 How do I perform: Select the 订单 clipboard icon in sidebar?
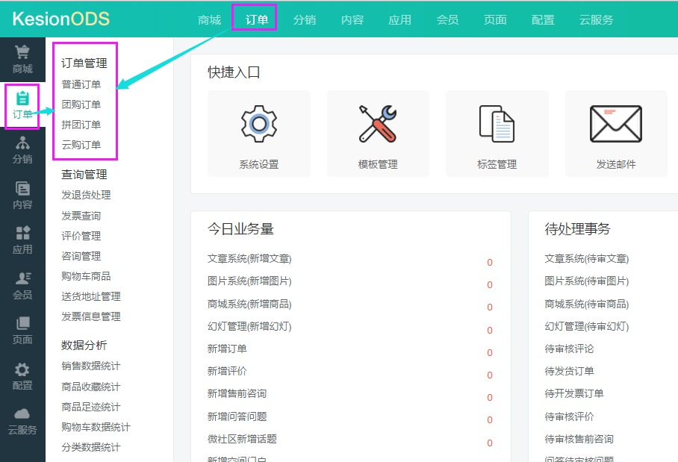click(x=22, y=99)
